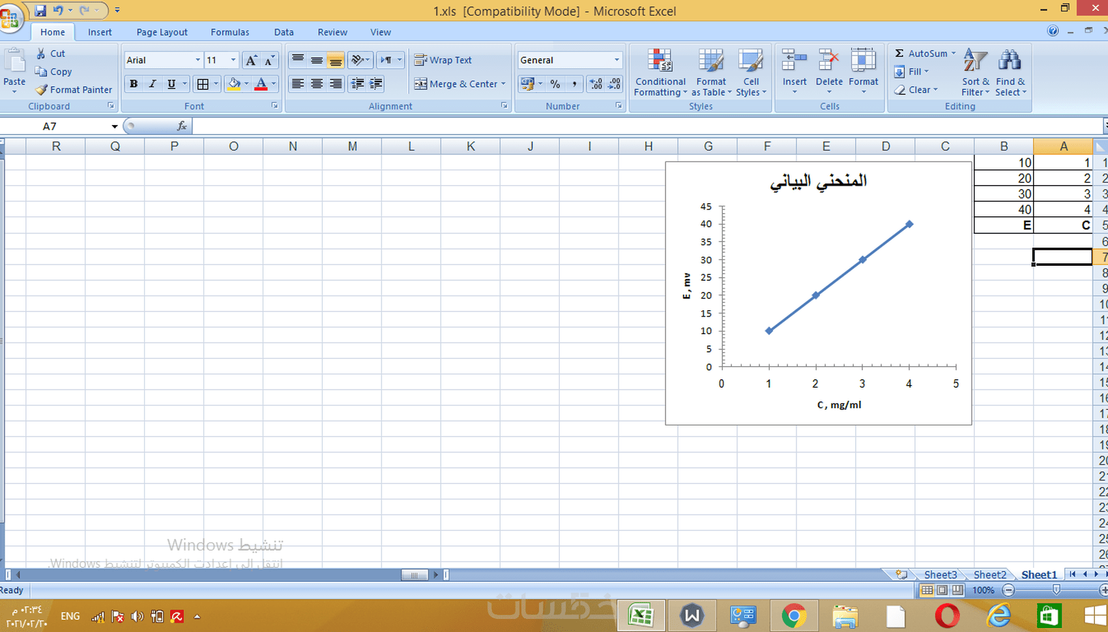The image size is (1108, 632).
Task: Expand the font size dropdown
Action: (233, 60)
